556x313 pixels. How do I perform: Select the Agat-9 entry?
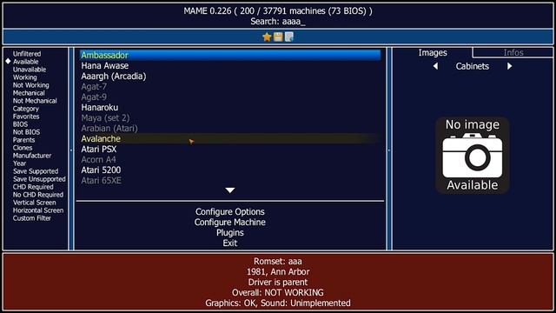tap(230, 97)
